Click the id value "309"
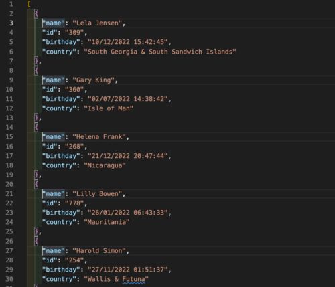 click(74, 33)
